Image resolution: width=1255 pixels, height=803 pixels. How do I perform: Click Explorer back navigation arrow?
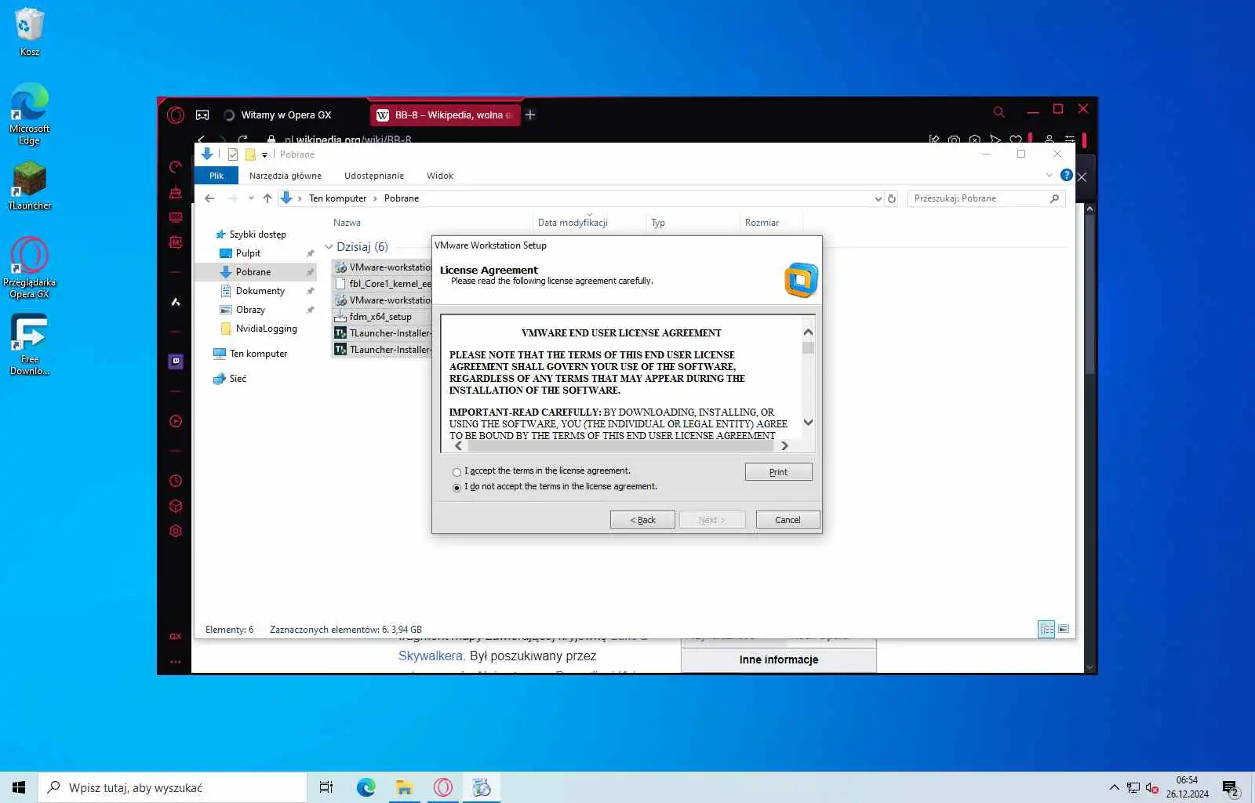point(209,198)
